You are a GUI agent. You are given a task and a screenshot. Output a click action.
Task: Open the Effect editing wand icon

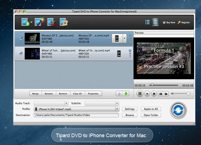coord(39,22)
